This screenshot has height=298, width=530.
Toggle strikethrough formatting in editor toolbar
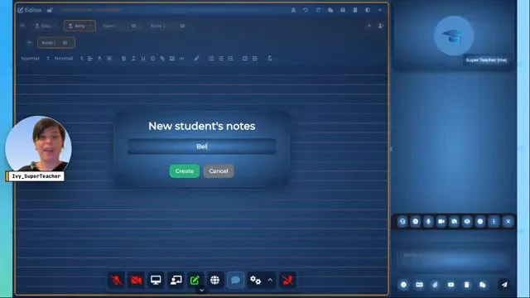152,59
